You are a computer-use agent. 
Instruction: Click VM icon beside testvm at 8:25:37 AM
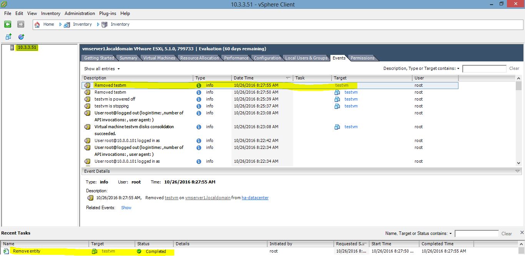click(x=337, y=106)
